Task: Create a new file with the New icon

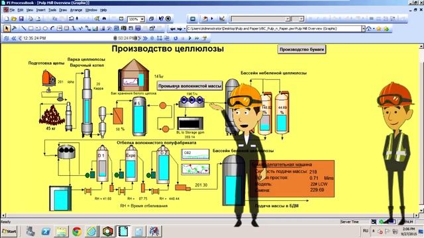Action: click(7, 19)
